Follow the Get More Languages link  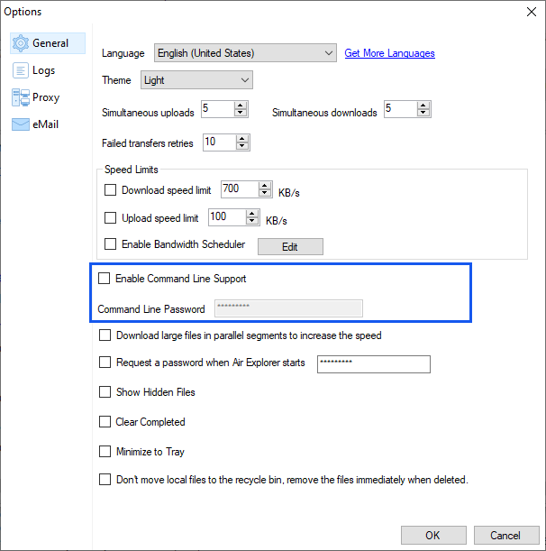tap(389, 53)
